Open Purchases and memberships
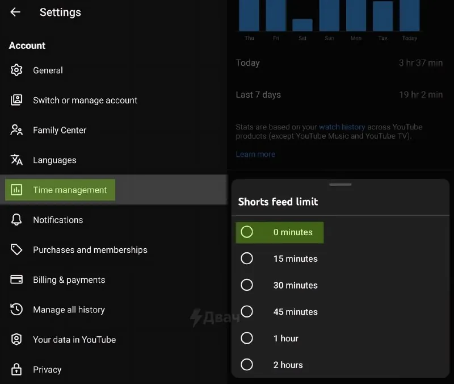The image size is (454, 384). pos(114,249)
